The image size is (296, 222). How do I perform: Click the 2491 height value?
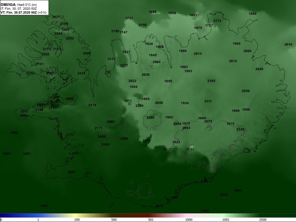coord(7,154)
